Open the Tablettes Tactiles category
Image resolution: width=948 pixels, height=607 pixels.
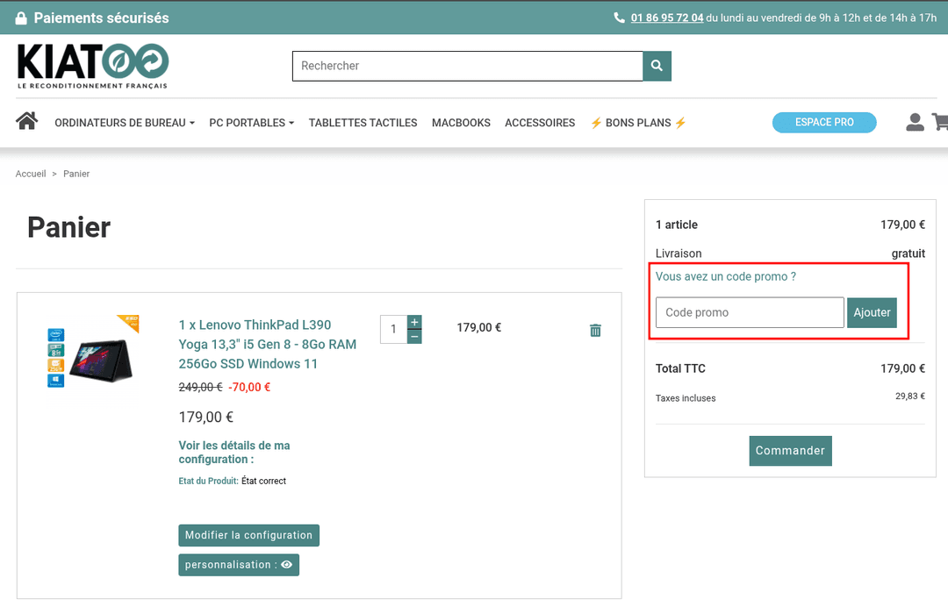[x=363, y=123]
